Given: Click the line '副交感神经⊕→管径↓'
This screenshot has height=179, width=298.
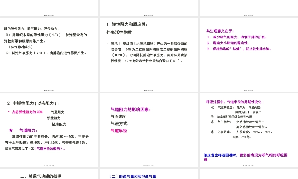Looking at the screenshot, I should 252,127.
